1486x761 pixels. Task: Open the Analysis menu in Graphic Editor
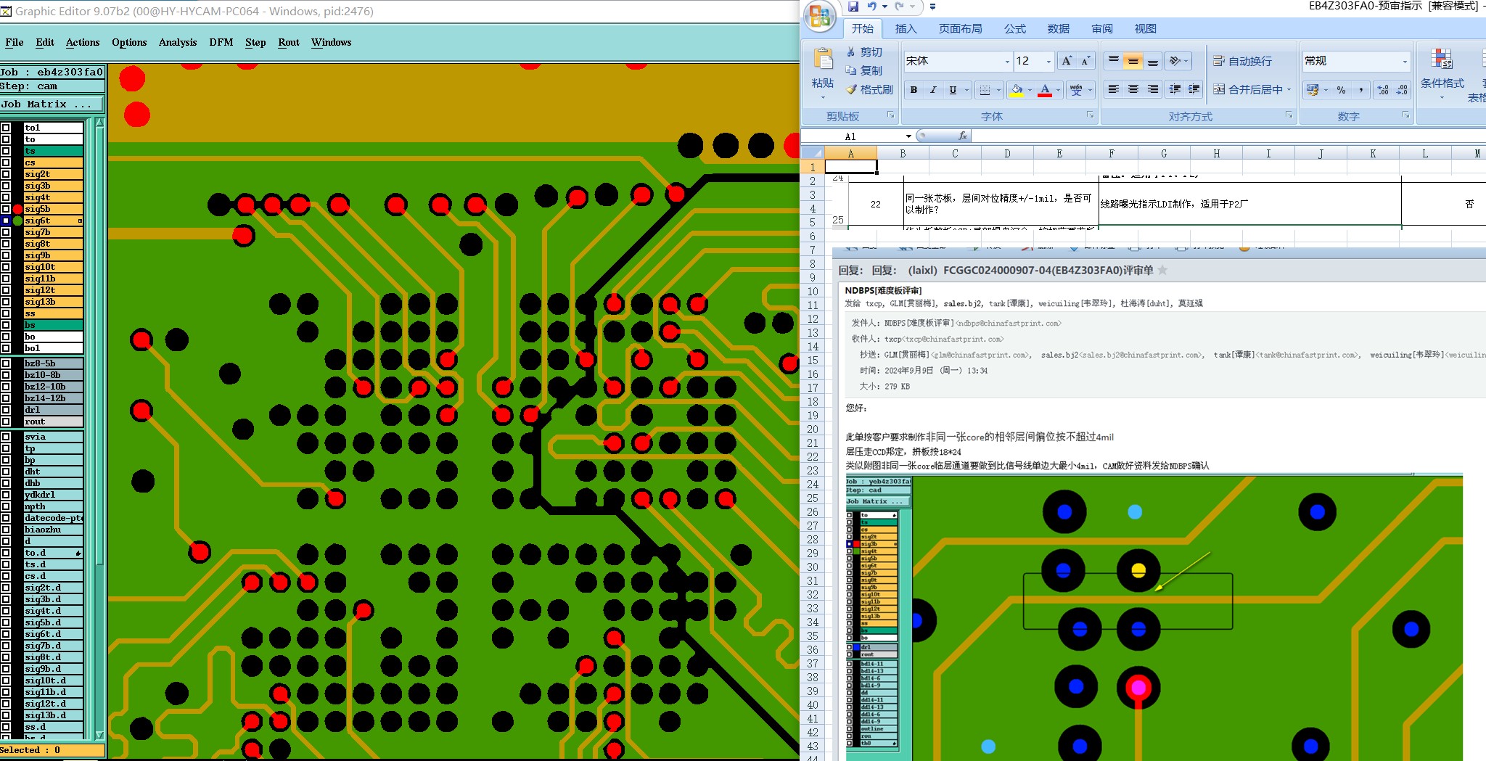click(178, 42)
